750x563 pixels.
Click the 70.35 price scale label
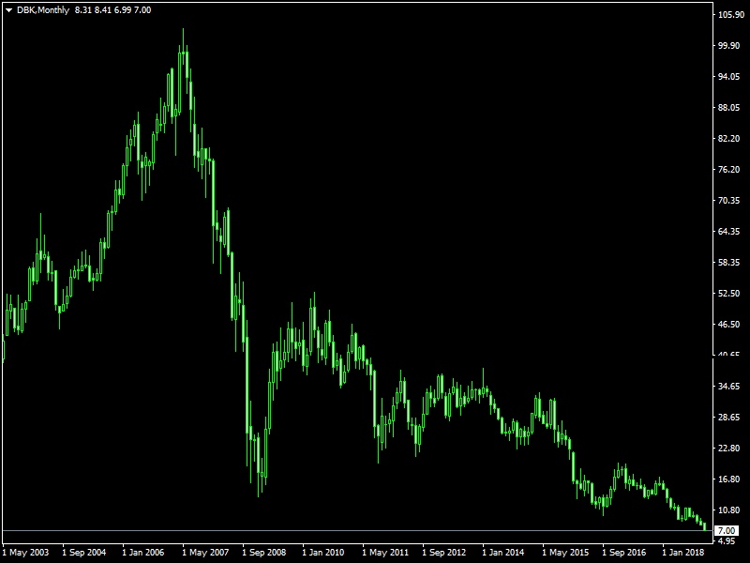click(x=728, y=201)
